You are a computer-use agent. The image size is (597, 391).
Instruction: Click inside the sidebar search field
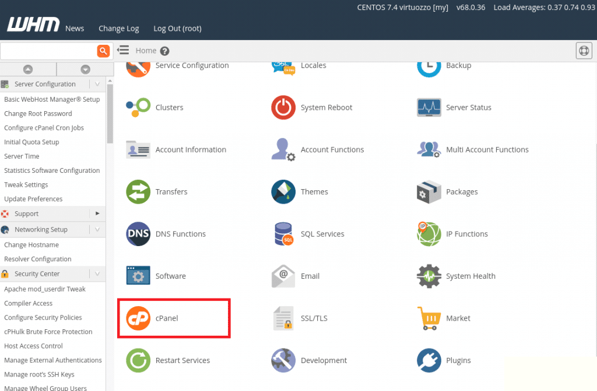[48, 51]
